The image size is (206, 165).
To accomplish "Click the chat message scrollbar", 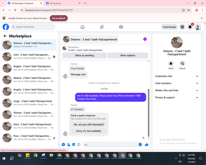I will pyautogui.click(x=148, y=113).
